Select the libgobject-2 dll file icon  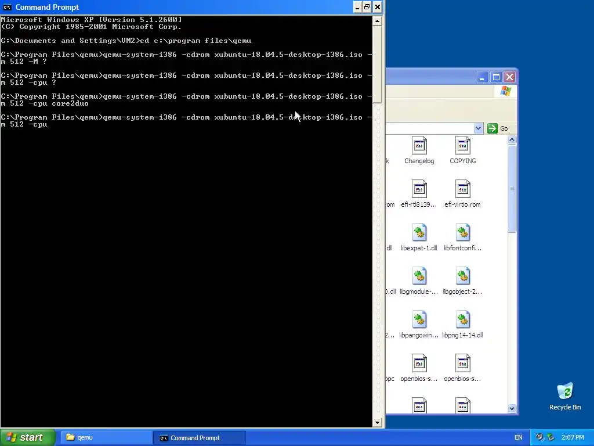[x=462, y=276]
